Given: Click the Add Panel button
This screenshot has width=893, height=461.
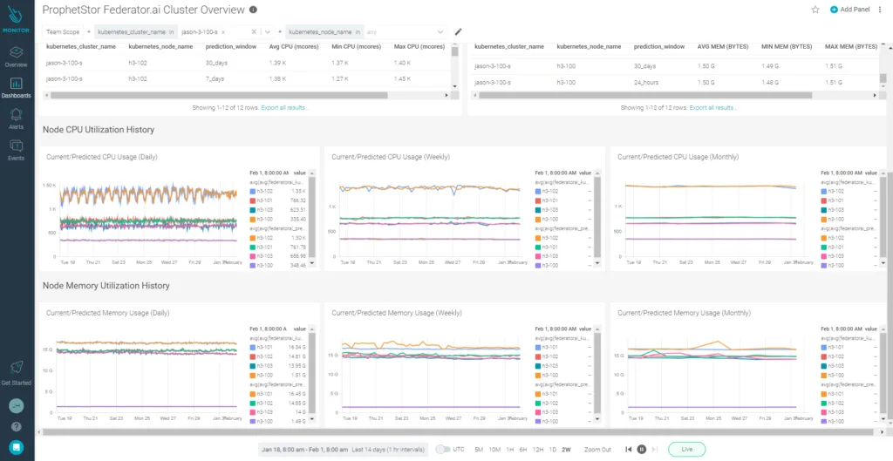Looking at the screenshot, I should click(850, 10).
